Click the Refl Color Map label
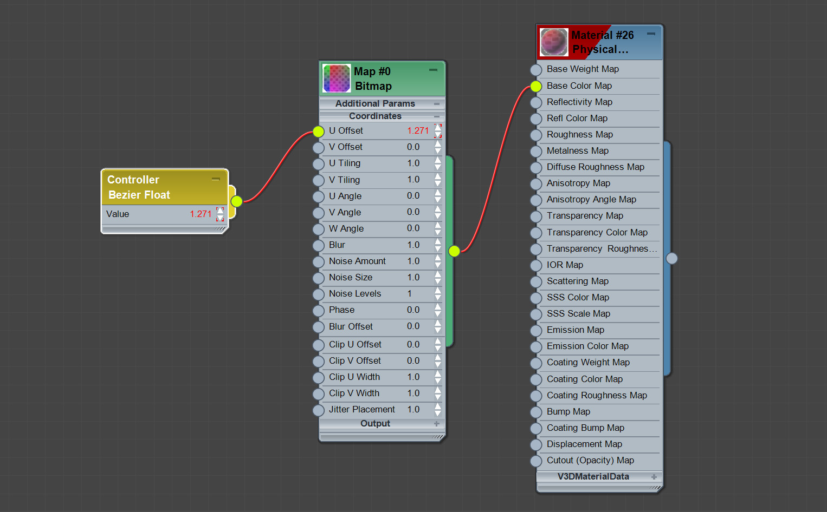 point(577,118)
